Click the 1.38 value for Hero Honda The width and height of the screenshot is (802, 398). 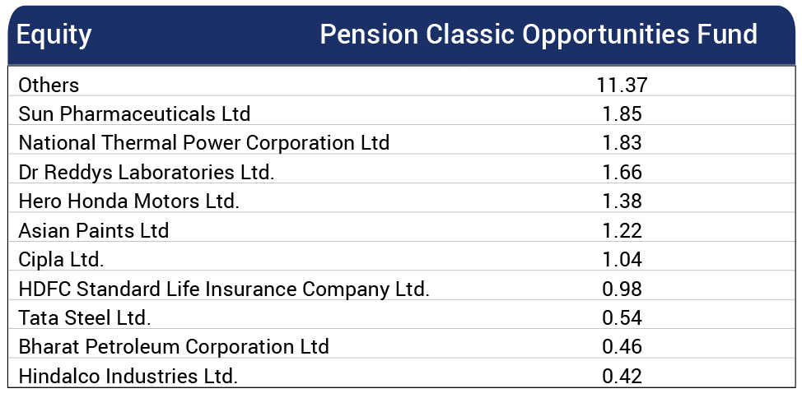(622, 201)
